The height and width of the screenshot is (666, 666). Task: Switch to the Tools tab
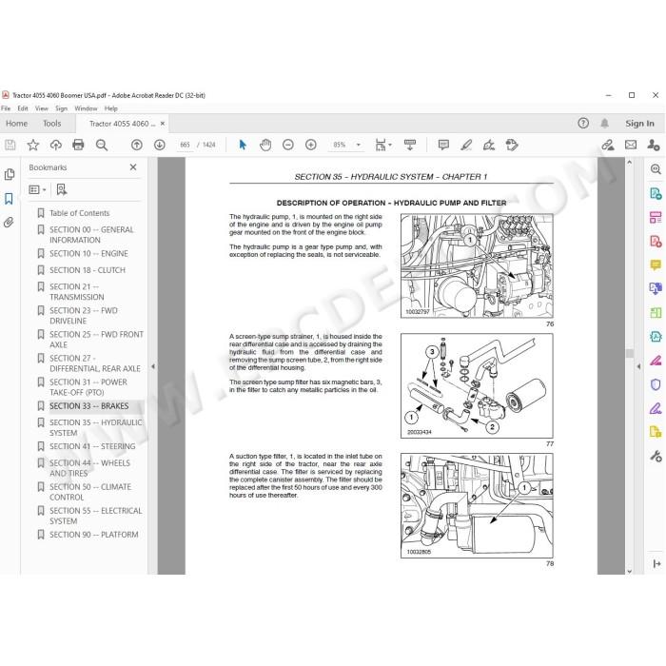51,124
